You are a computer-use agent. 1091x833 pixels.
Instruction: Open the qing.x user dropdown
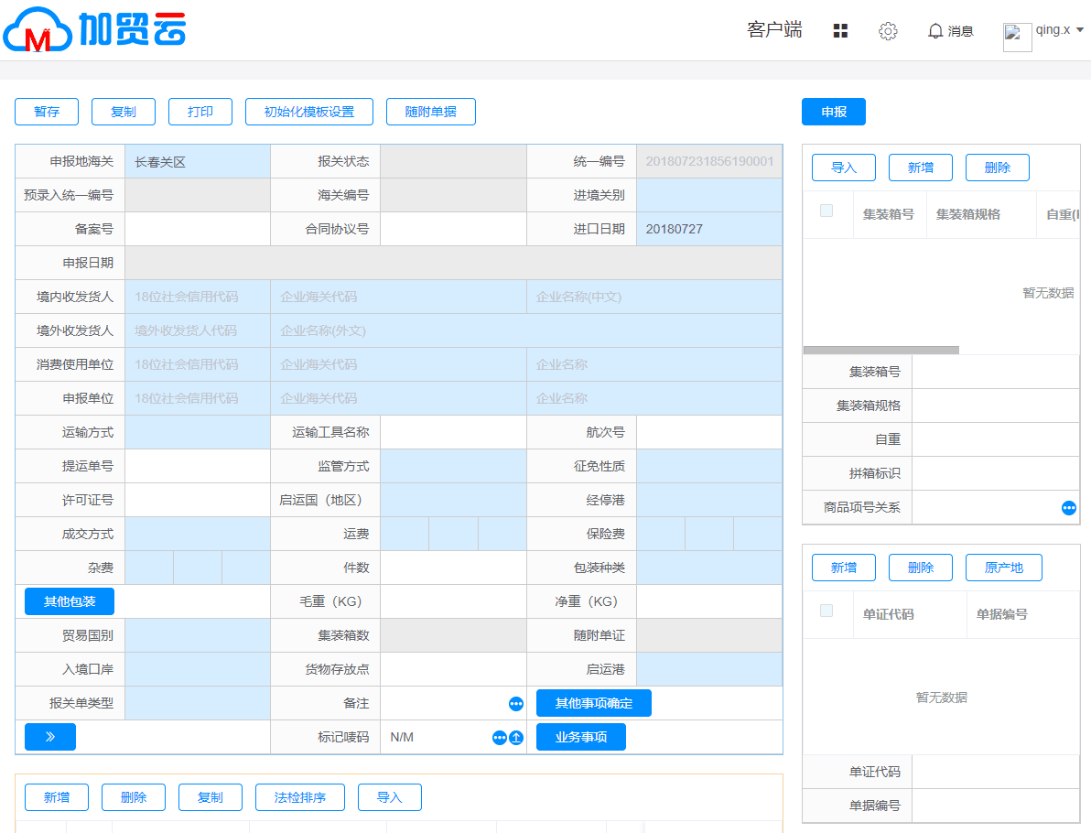1059,30
